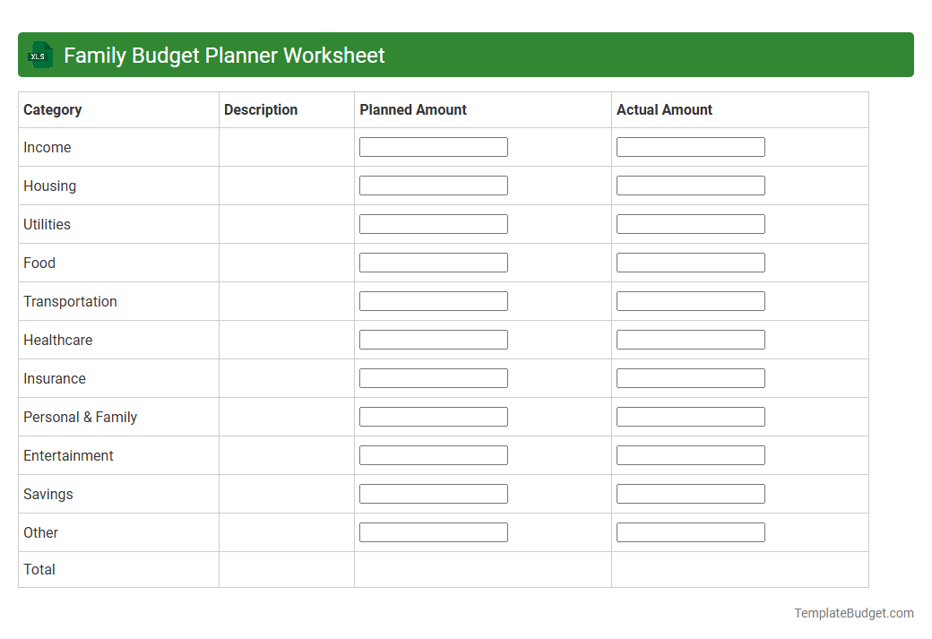
Task: Select the Planned Amount field for Income
Action: click(433, 146)
